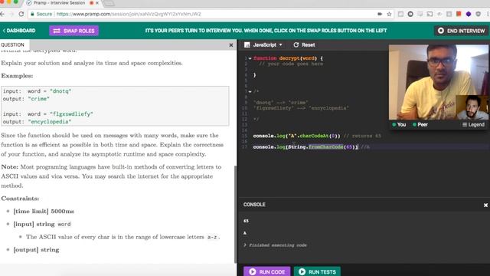Click the 'Examples:' heading
This screenshot has width=490, height=276.
[x=17, y=76]
